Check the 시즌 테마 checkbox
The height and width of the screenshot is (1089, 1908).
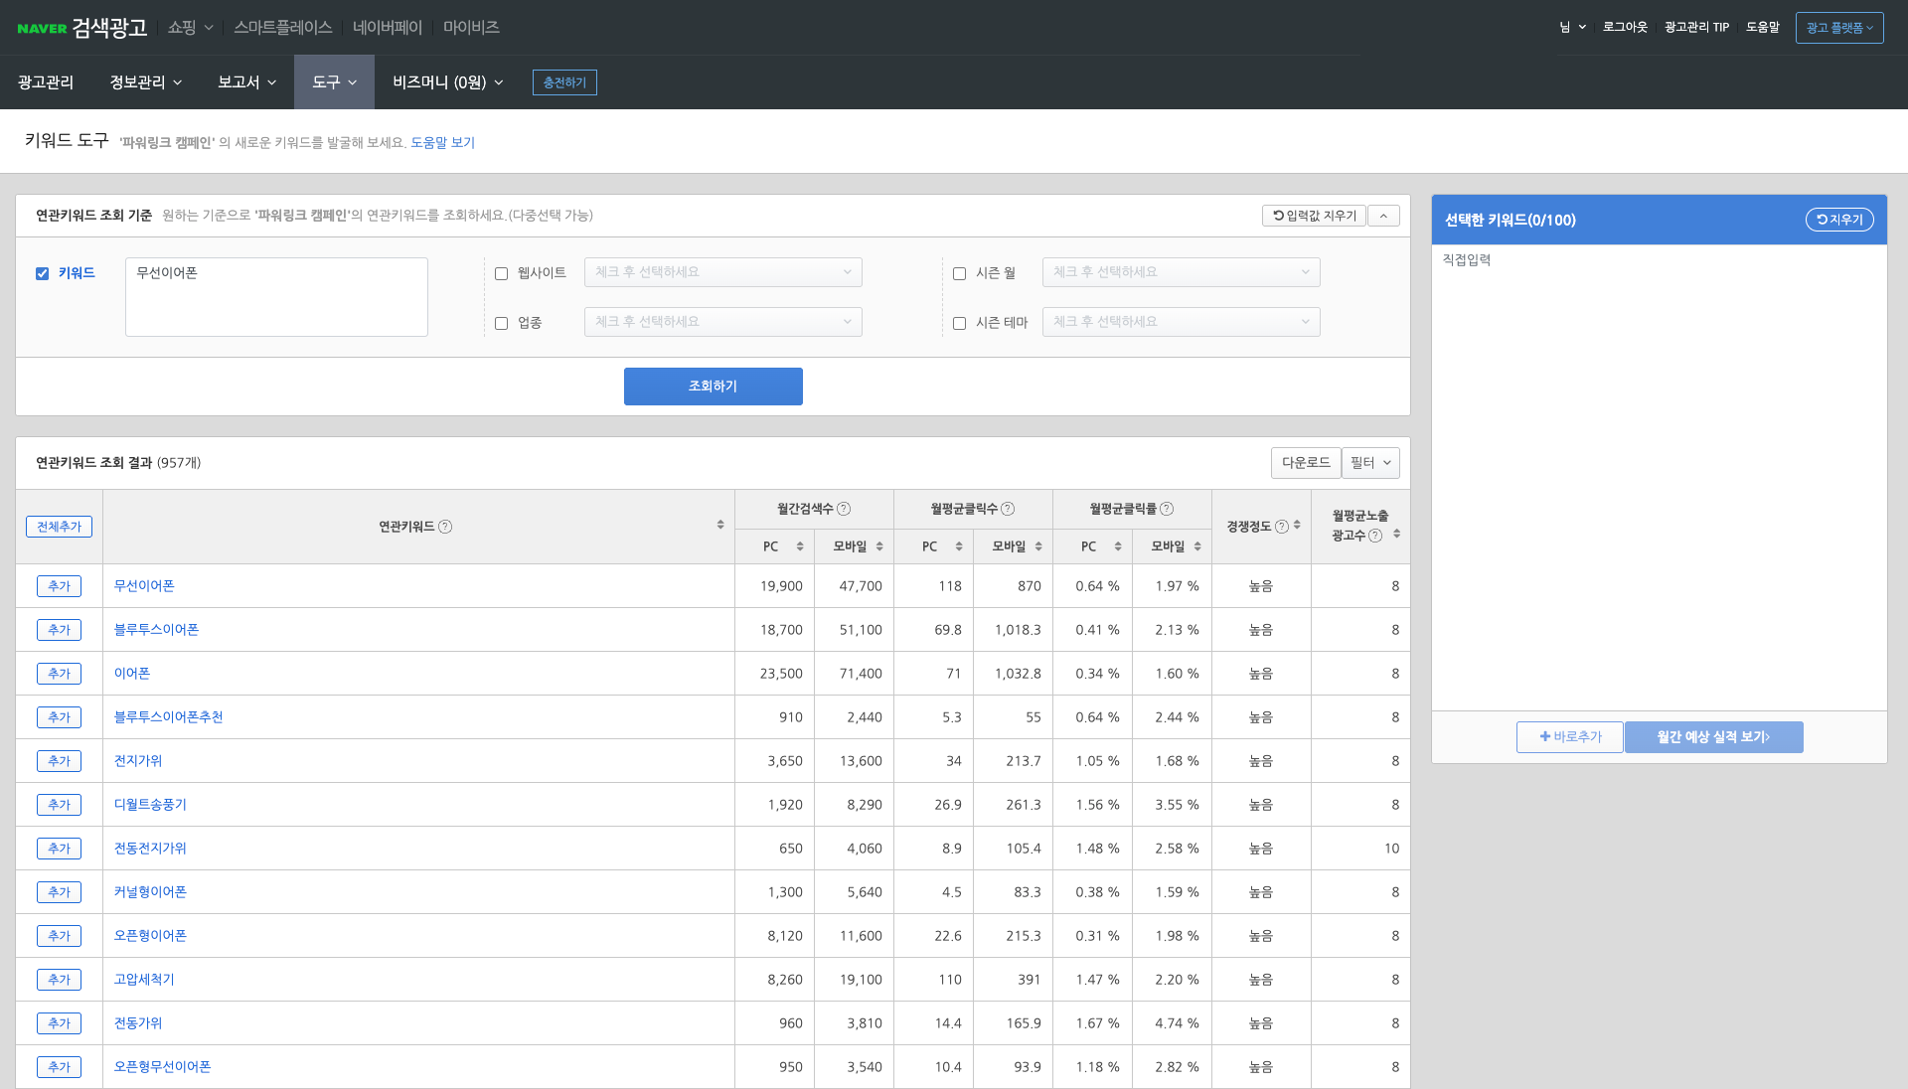pos(959,323)
